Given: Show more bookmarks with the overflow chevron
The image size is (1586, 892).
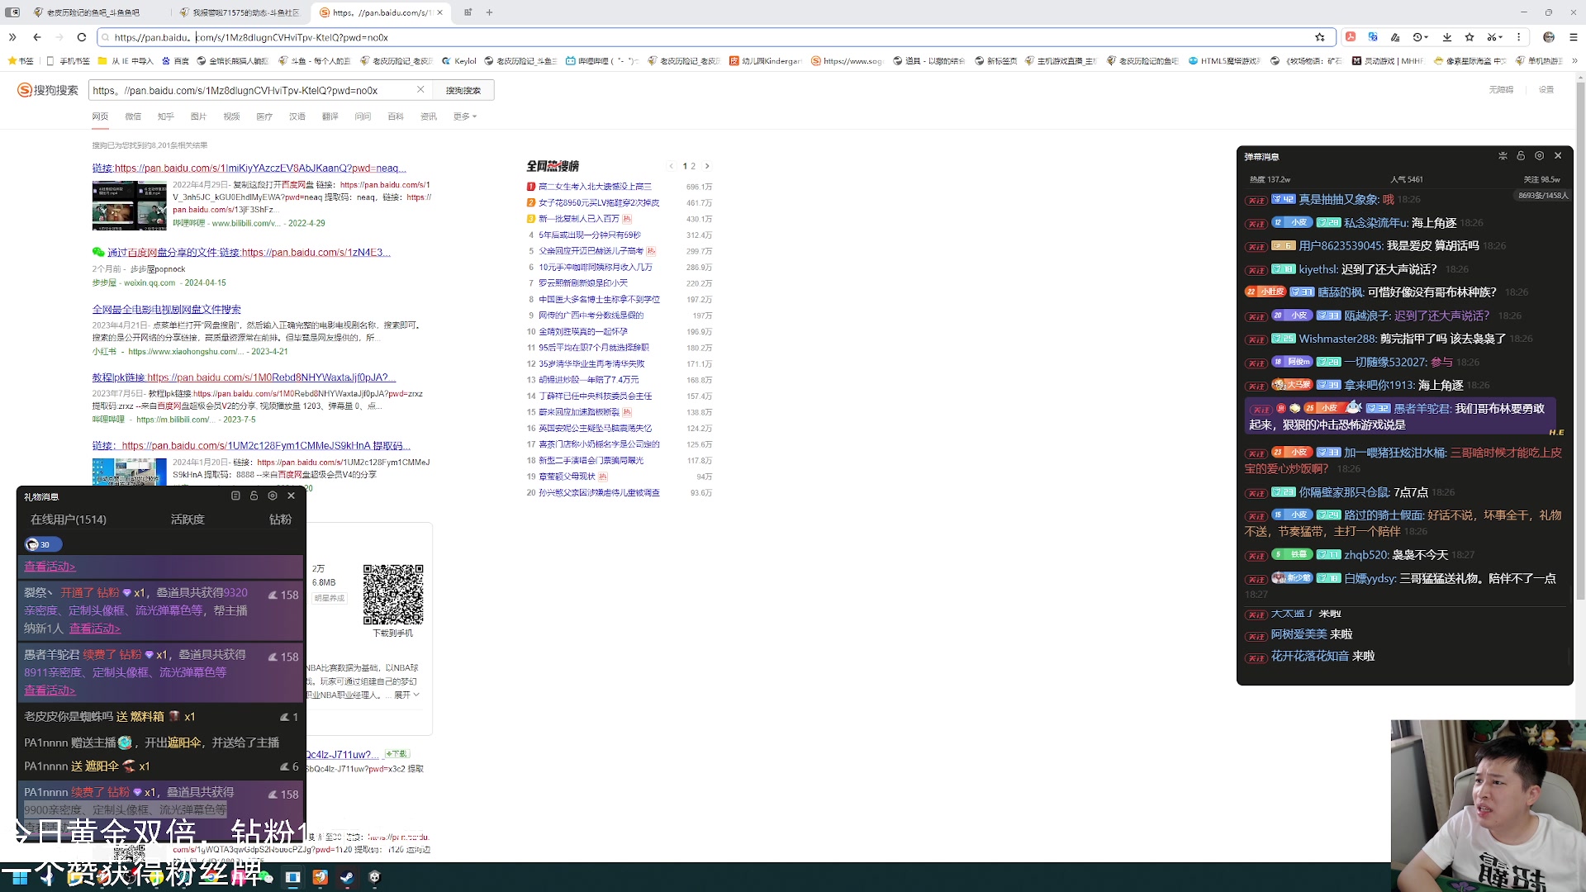Looking at the screenshot, I should pyautogui.click(x=1574, y=60).
